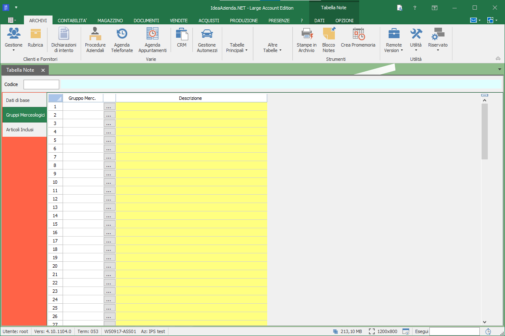Open the MAGAZZINO ribbon tab
Viewport: 505px width, 336px height.
click(x=110, y=20)
